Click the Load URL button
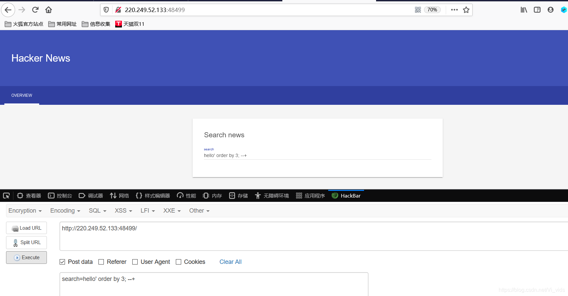Screen dimensions: 568x296 click(26, 228)
